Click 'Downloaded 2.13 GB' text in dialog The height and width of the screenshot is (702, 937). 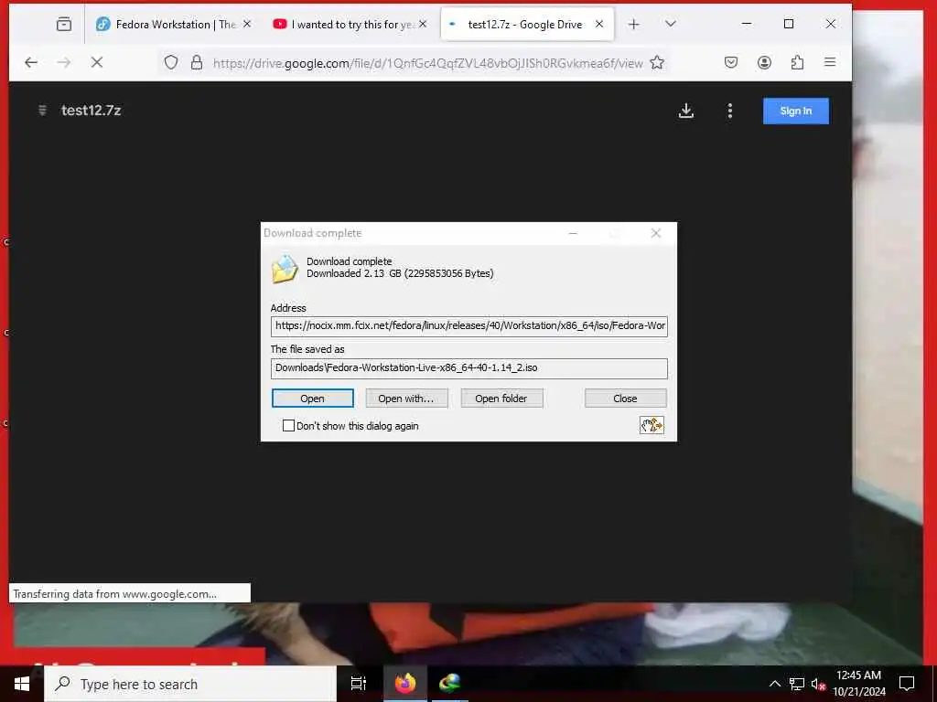pyautogui.click(x=400, y=273)
